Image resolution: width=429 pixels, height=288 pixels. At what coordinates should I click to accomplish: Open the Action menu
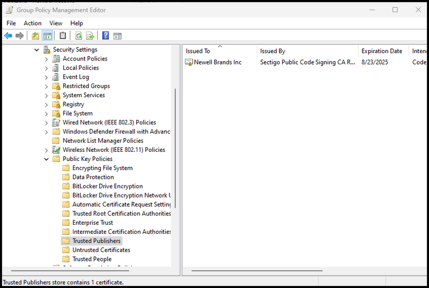click(x=32, y=23)
